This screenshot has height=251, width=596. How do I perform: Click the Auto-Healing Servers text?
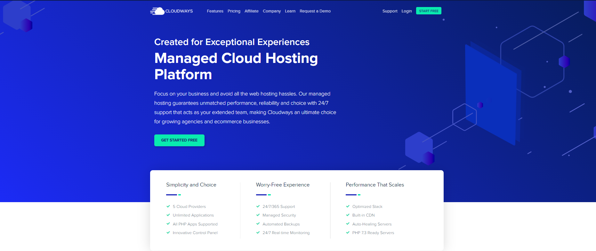coord(372,224)
